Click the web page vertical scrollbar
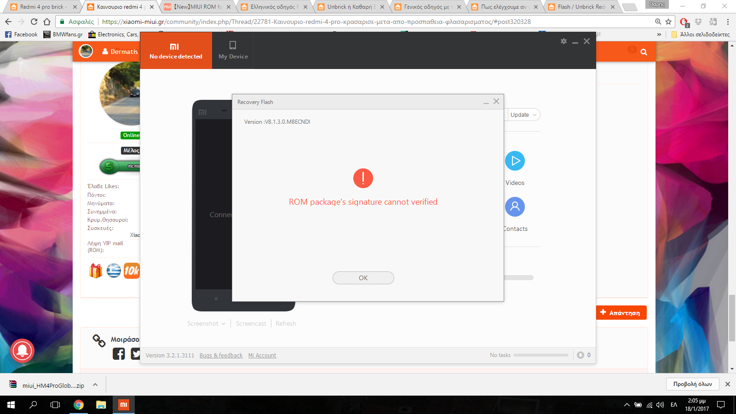This screenshot has height=414, width=736. (732, 317)
